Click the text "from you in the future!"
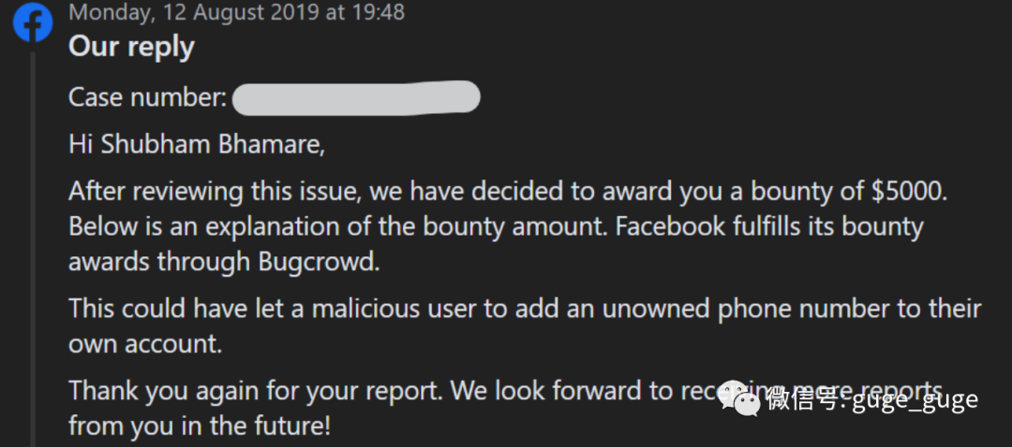 pyautogui.click(x=200, y=425)
